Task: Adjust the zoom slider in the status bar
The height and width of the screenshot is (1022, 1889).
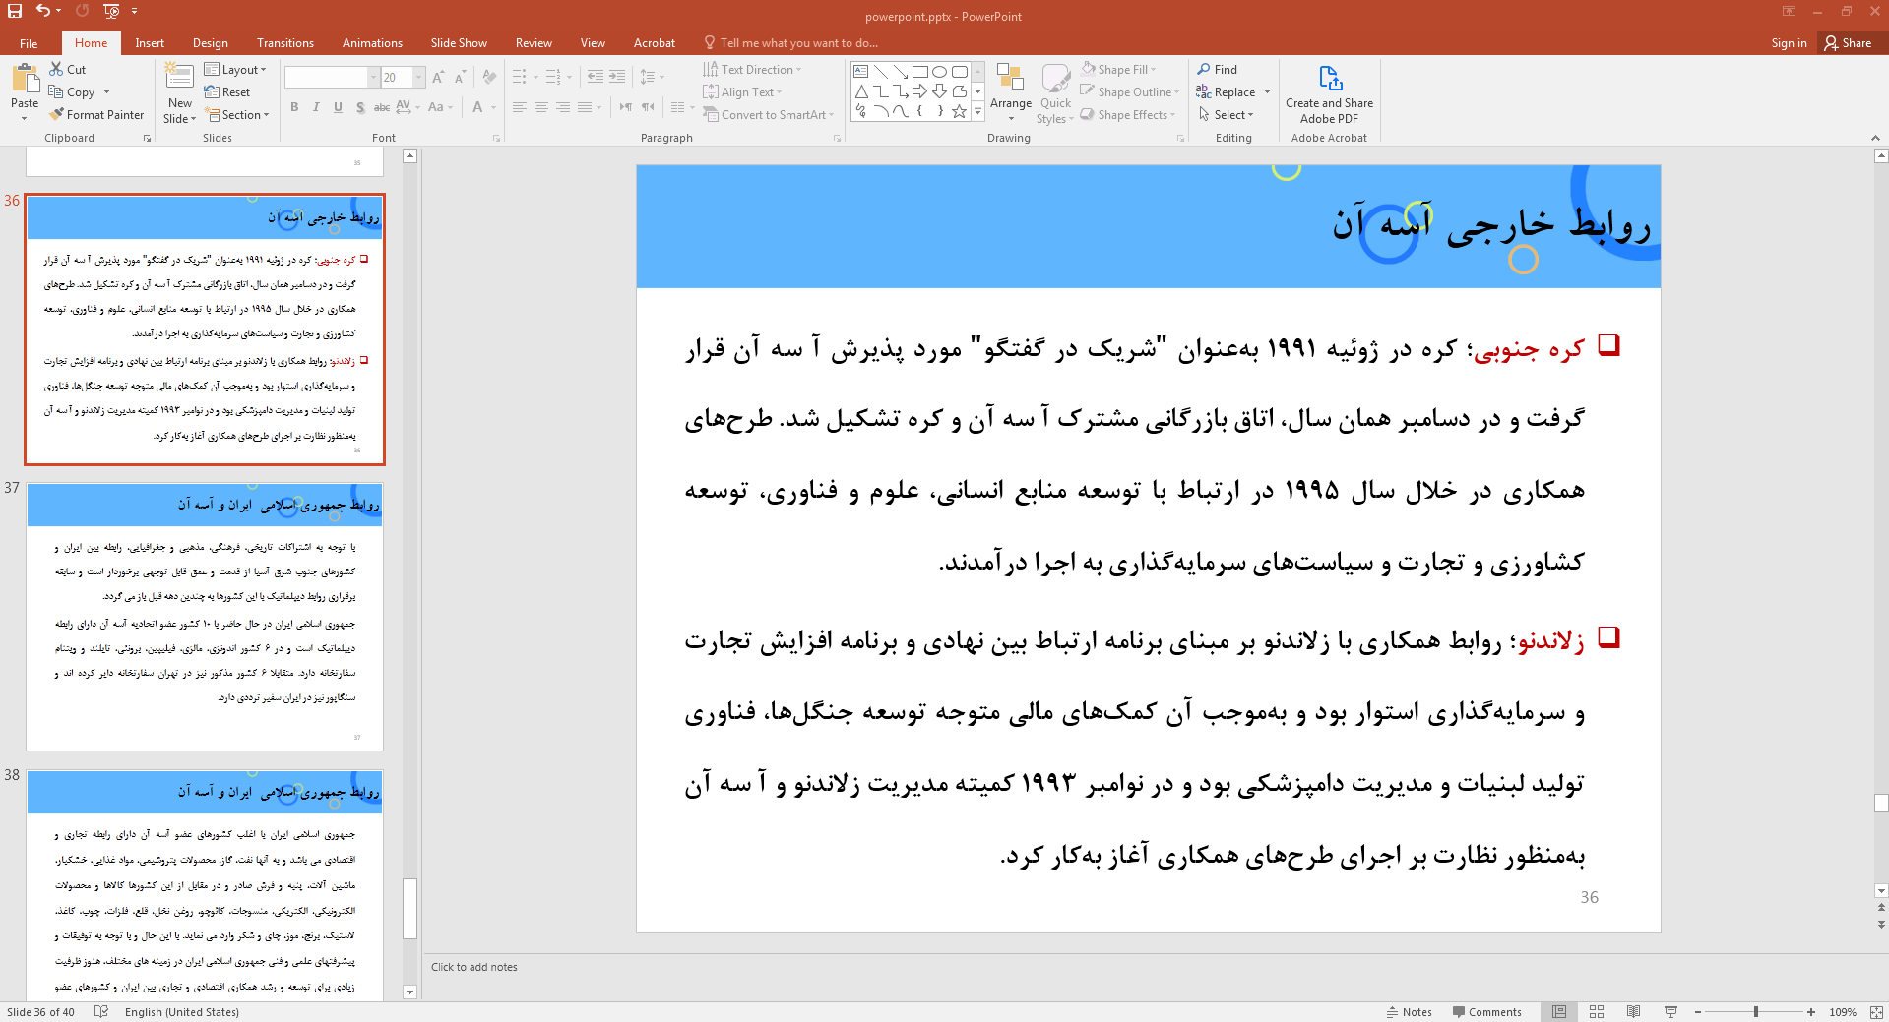Action: click(x=1755, y=1012)
